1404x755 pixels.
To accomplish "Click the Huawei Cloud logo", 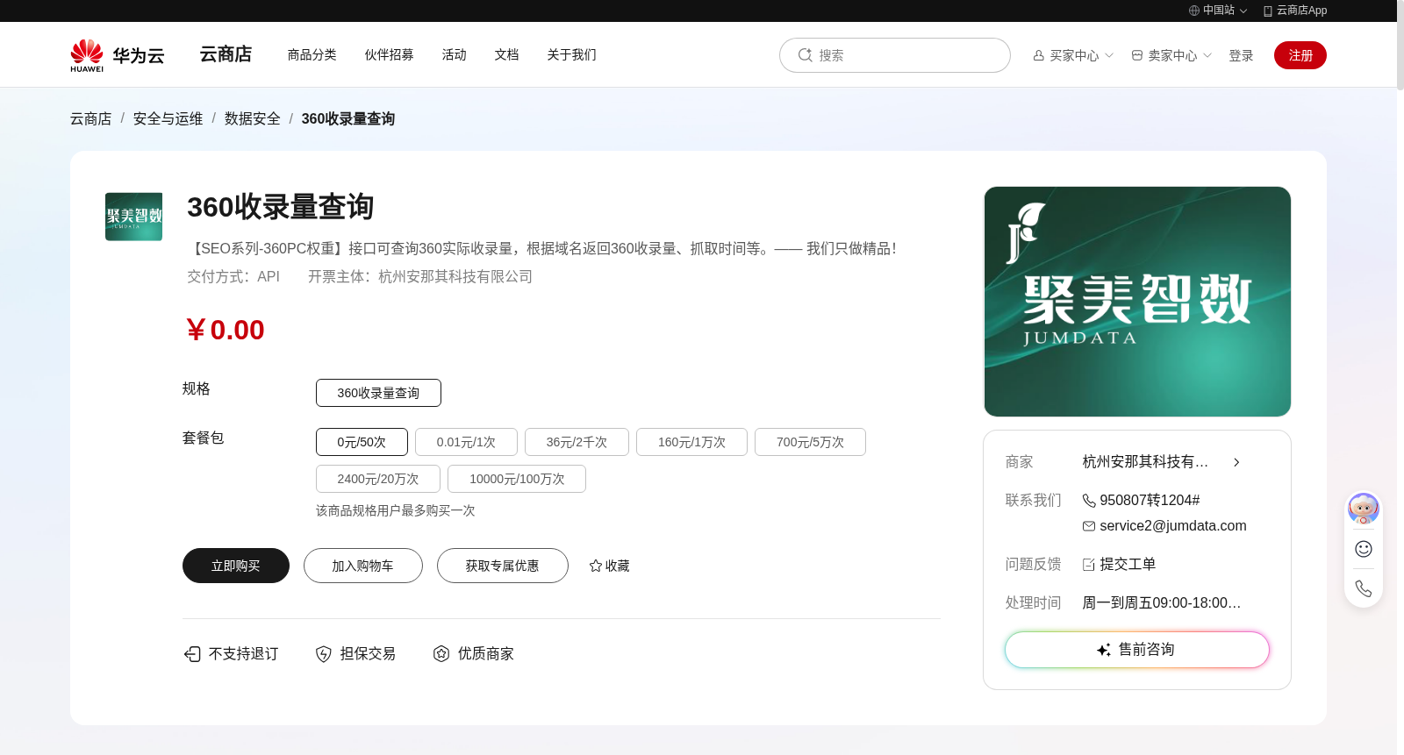I will (118, 55).
